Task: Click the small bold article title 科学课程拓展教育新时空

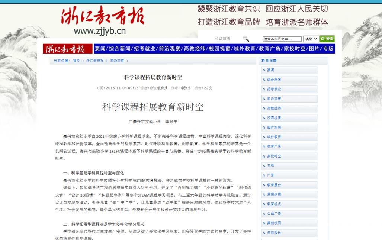Action: point(153,77)
